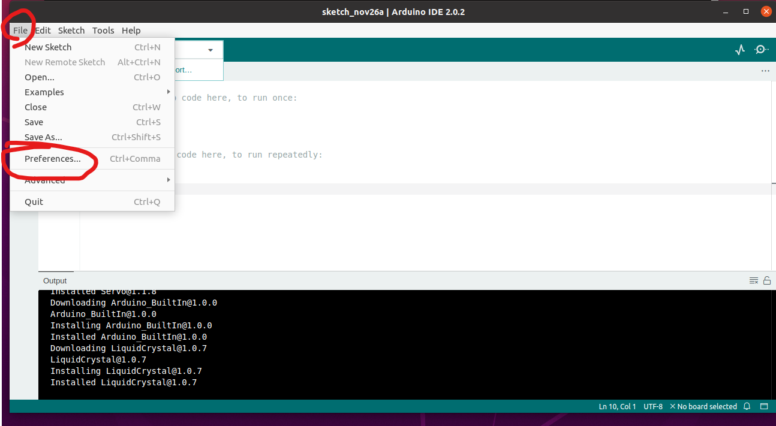Click 'Installing LiquidCrystal@1.0.7' output line
This screenshot has height=426, width=776.
tap(126, 371)
